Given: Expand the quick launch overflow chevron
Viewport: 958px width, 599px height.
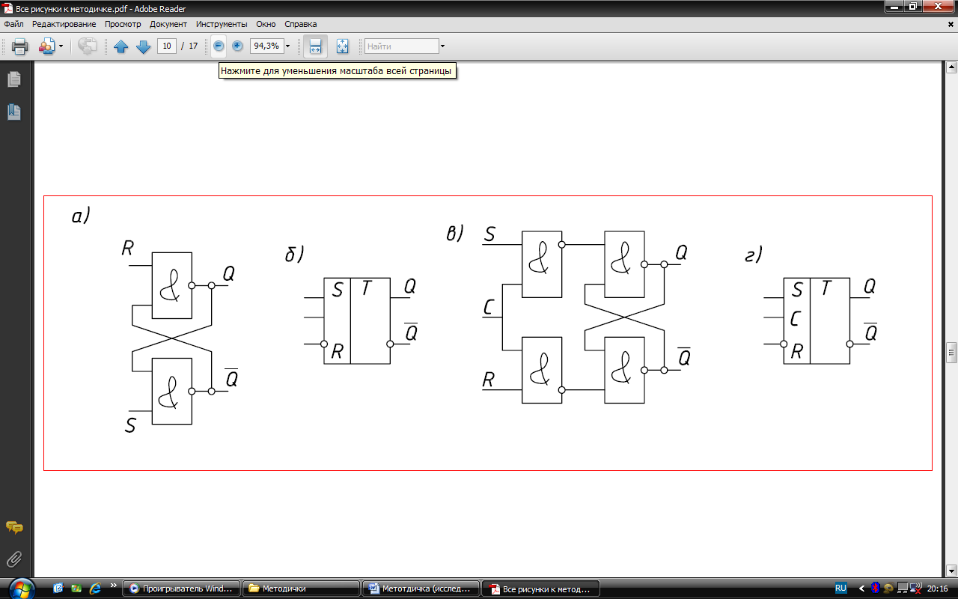Looking at the screenshot, I should click(114, 586).
